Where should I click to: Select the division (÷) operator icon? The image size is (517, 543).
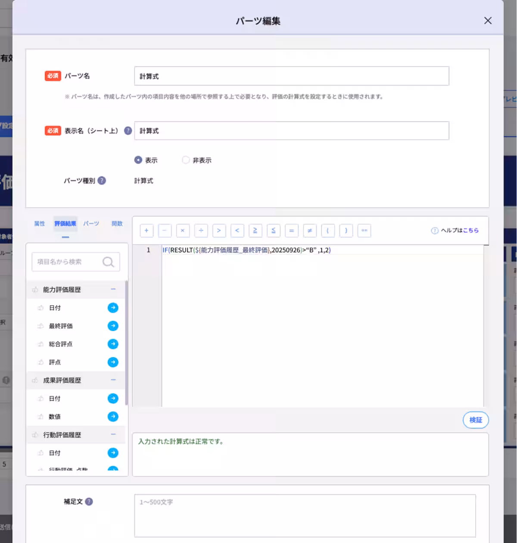201,231
